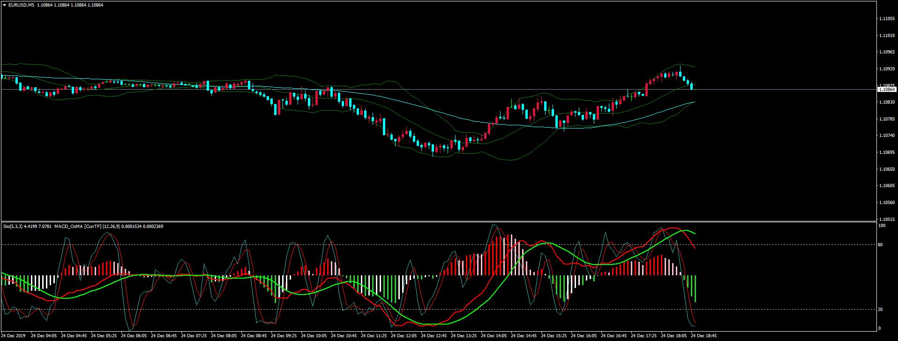Click the stochastic level 100 label

883,226
